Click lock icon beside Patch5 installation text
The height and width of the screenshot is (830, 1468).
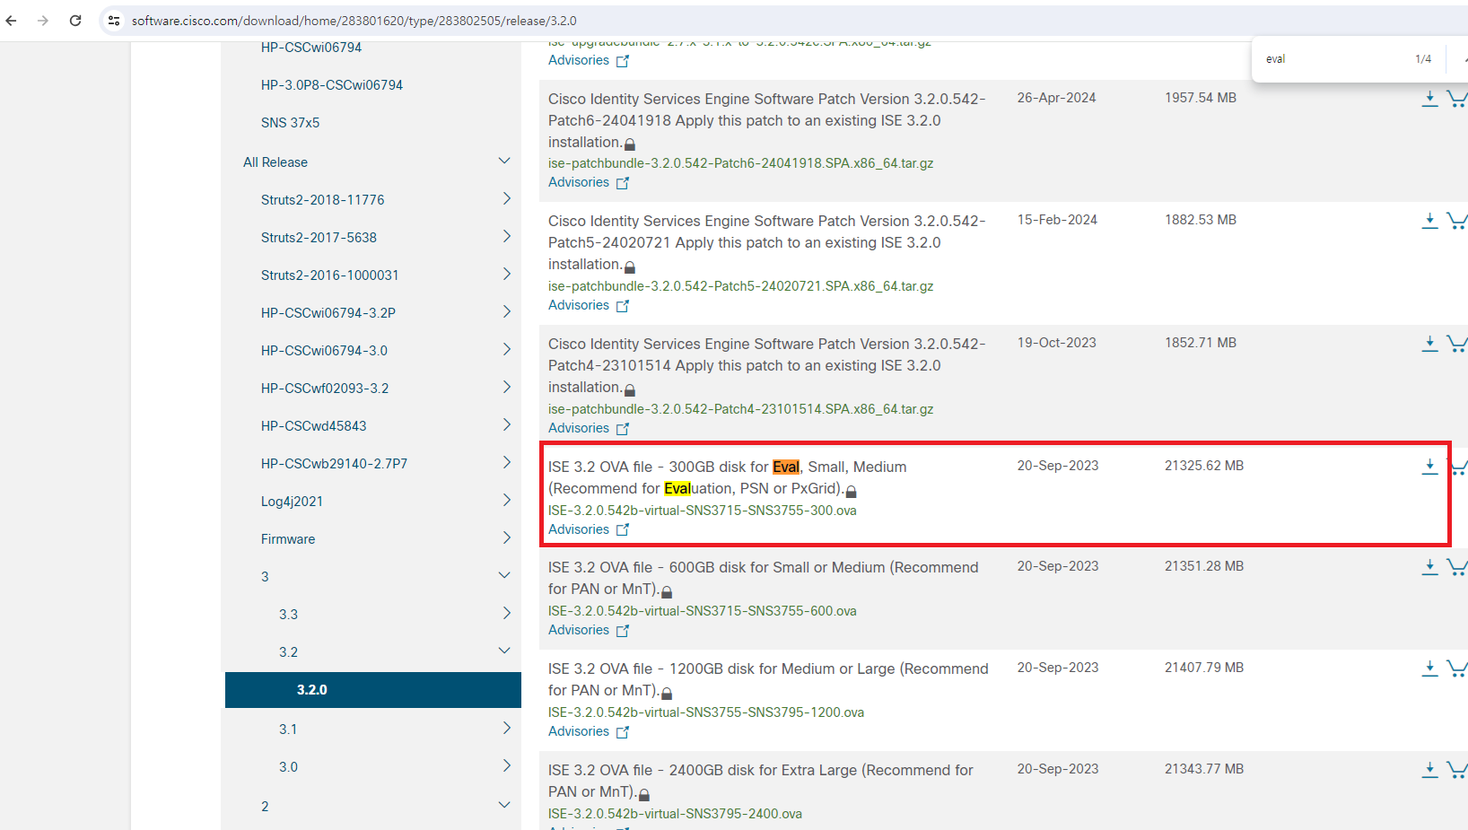[x=630, y=266]
